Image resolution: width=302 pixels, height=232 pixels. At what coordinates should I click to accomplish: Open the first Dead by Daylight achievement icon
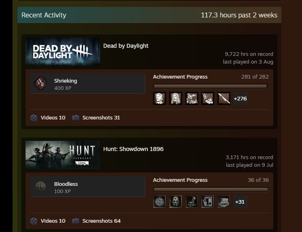click(160, 98)
